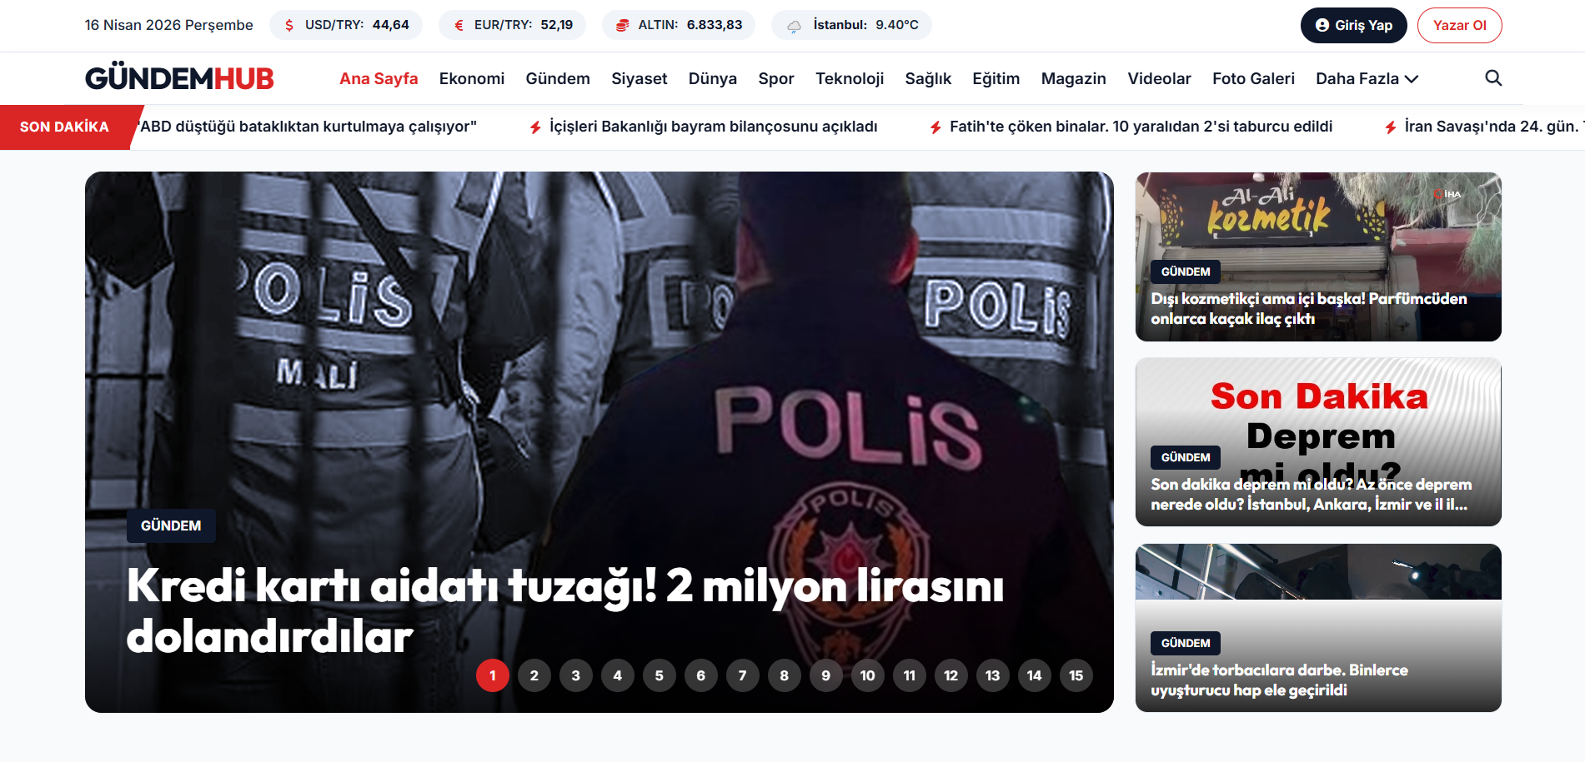This screenshot has height=762, width=1585.
Task: Click the user icon in Giriş Yap
Action: [x=1322, y=25]
